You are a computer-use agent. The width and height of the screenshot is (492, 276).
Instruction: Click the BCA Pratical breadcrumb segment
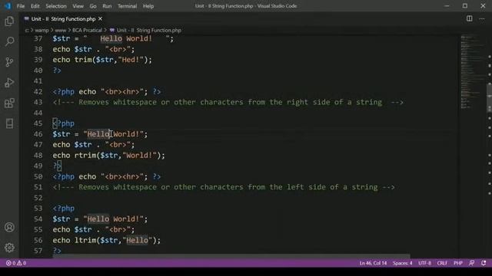pyautogui.click(x=87, y=31)
